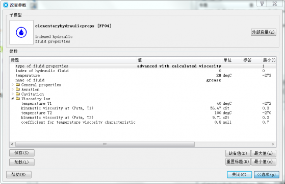Expand the General properties group
The width and height of the screenshot is (285, 184).
pos(13,84)
